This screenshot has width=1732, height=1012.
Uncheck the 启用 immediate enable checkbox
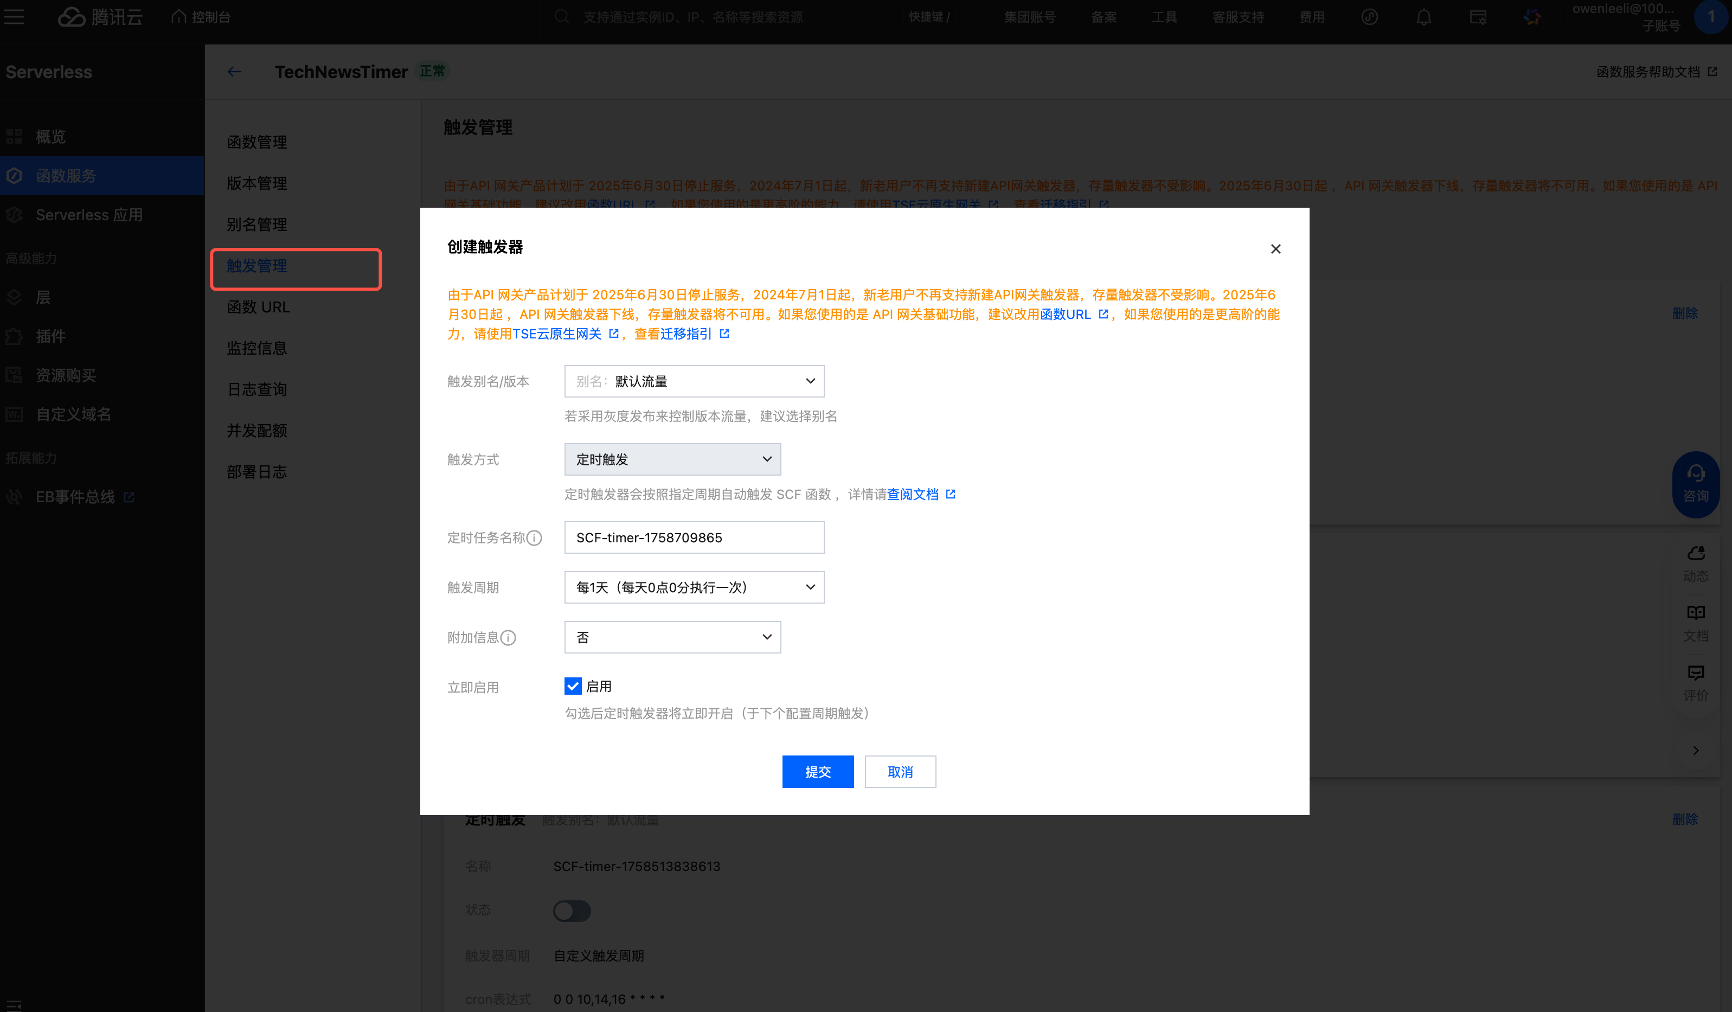pos(573,686)
